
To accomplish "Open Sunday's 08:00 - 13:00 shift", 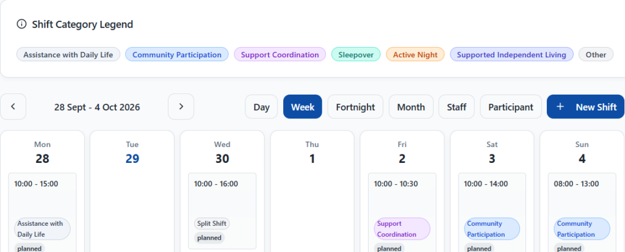I will click(x=582, y=212).
